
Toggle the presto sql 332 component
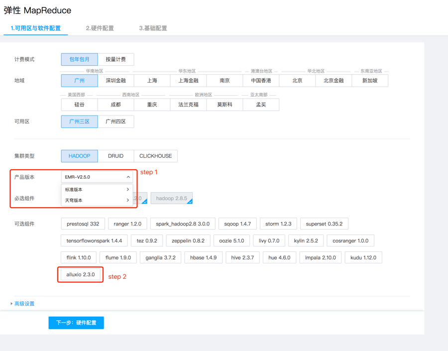[83, 224]
